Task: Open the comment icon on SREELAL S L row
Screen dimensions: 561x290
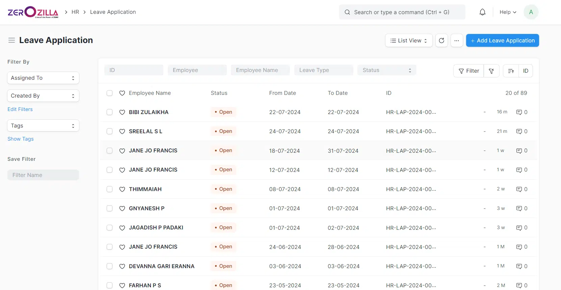Action: tap(519, 132)
